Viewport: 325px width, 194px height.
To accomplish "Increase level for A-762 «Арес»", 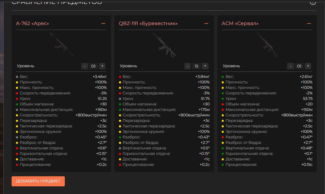I will coord(102,66).
